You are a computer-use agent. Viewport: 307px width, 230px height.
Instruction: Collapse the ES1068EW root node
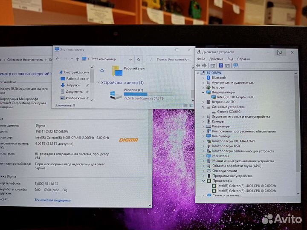[x=198, y=73]
